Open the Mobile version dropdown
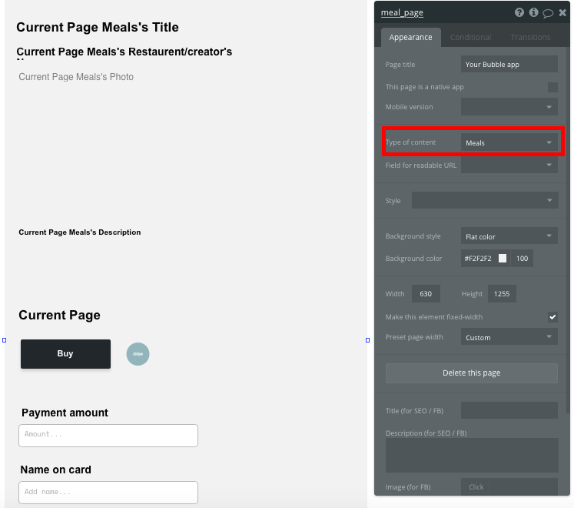Screen dimensions: 574x508 click(509, 107)
